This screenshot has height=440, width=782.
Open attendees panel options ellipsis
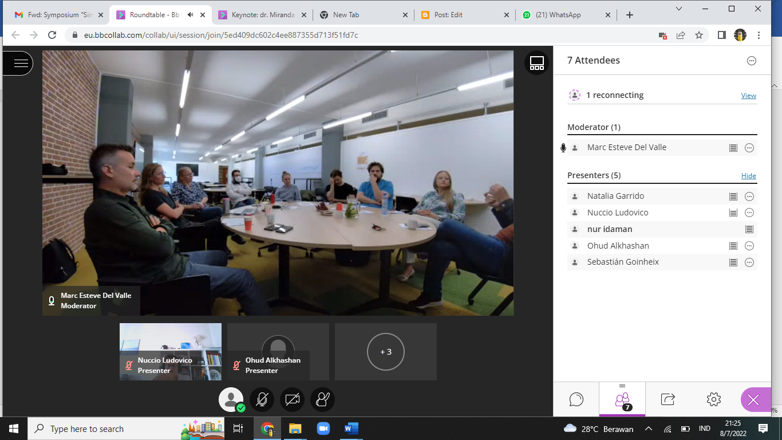[x=752, y=61]
